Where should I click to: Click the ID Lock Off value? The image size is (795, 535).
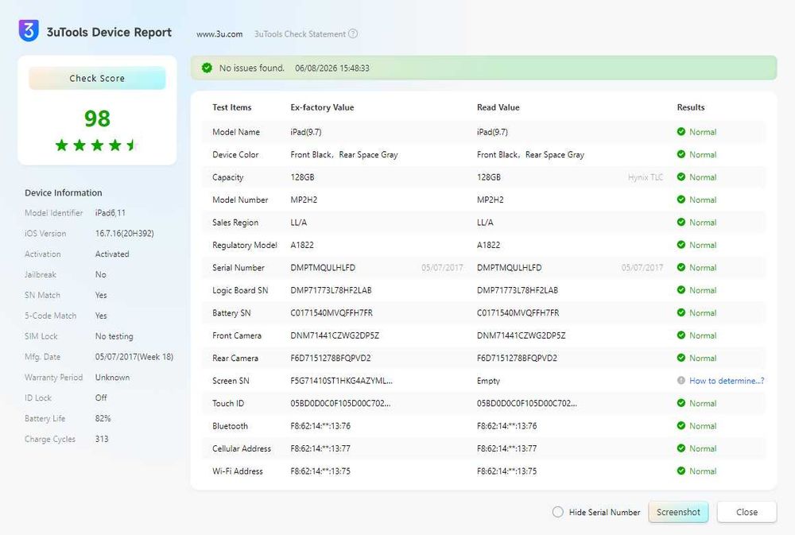[x=101, y=398]
